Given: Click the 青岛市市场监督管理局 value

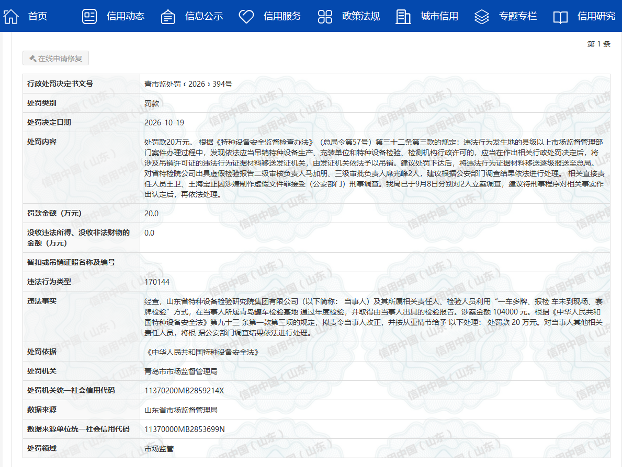Looking at the screenshot, I should pyautogui.click(x=181, y=371).
